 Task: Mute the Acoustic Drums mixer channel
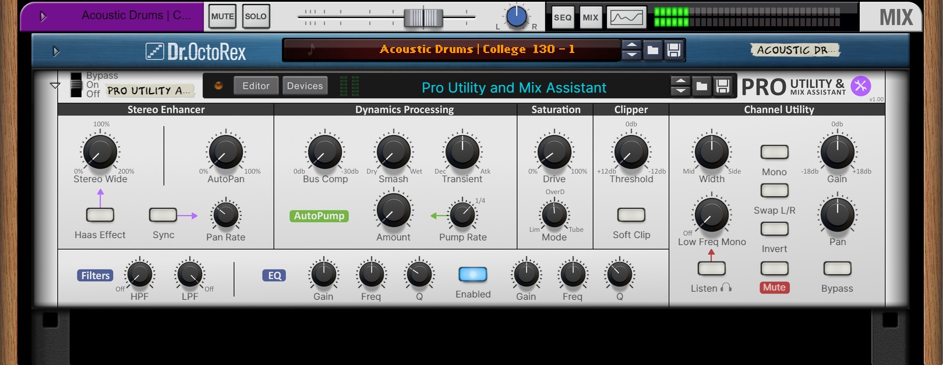(x=222, y=16)
